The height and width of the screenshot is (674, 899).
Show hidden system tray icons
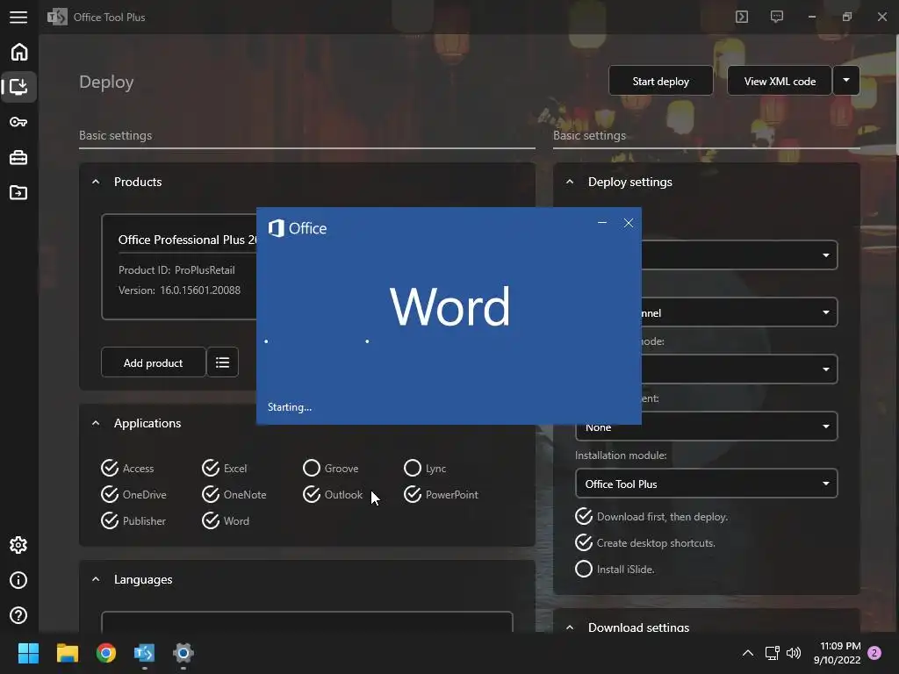click(748, 653)
